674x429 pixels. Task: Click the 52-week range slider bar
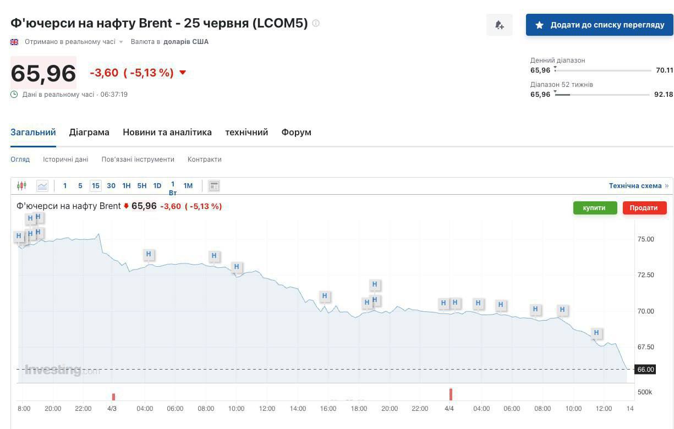tap(602, 95)
